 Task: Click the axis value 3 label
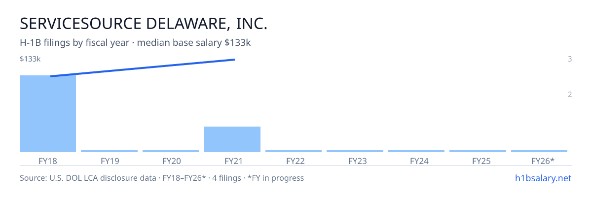pyautogui.click(x=570, y=59)
